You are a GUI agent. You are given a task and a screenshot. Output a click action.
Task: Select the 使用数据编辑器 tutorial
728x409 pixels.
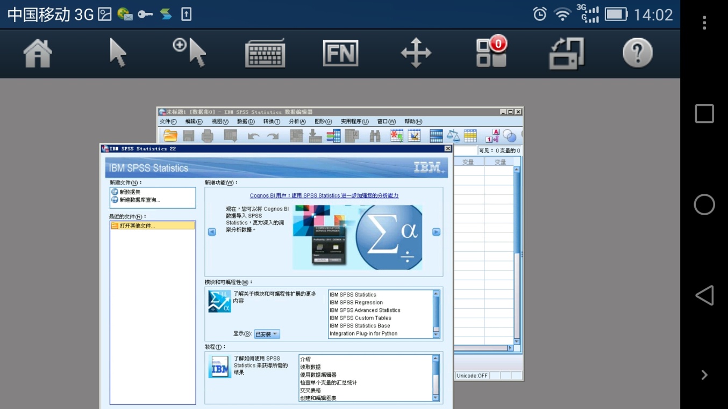[x=318, y=375]
